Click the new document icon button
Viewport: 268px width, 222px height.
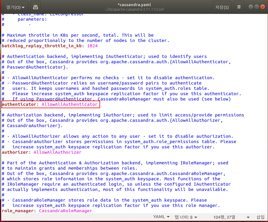36,7
